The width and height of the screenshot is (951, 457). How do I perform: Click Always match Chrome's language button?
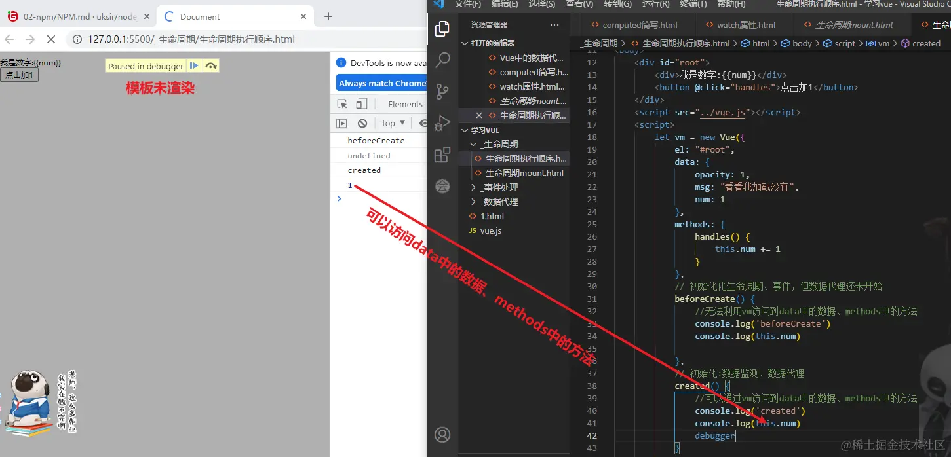pyautogui.click(x=381, y=83)
